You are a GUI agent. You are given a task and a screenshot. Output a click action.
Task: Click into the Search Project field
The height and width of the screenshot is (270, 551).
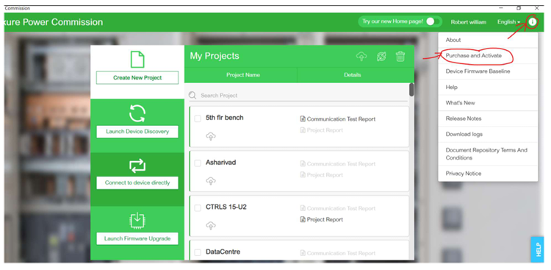point(298,96)
